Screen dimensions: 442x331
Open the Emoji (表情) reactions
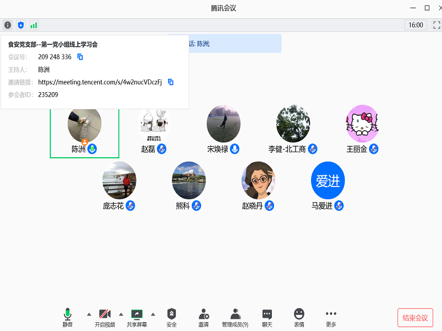[x=299, y=317]
